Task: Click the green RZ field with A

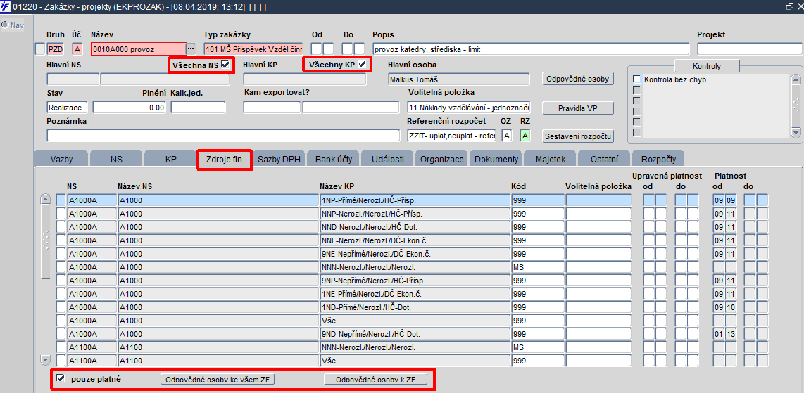Action: pyautogui.click(x=525, y=136)
